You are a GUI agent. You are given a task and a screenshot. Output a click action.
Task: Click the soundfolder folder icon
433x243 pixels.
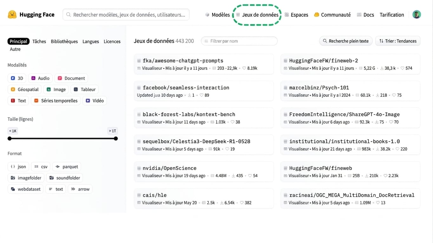52,178
